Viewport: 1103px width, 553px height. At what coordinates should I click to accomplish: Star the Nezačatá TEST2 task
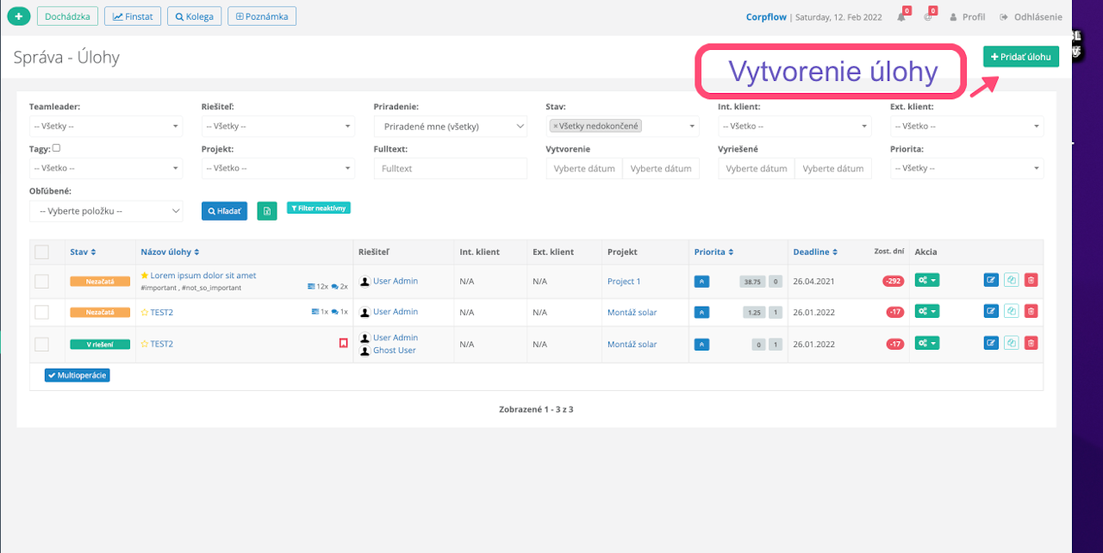tap(145, 312)
